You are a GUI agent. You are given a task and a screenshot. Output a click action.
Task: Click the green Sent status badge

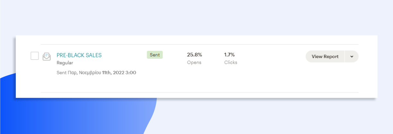point(155,55)
